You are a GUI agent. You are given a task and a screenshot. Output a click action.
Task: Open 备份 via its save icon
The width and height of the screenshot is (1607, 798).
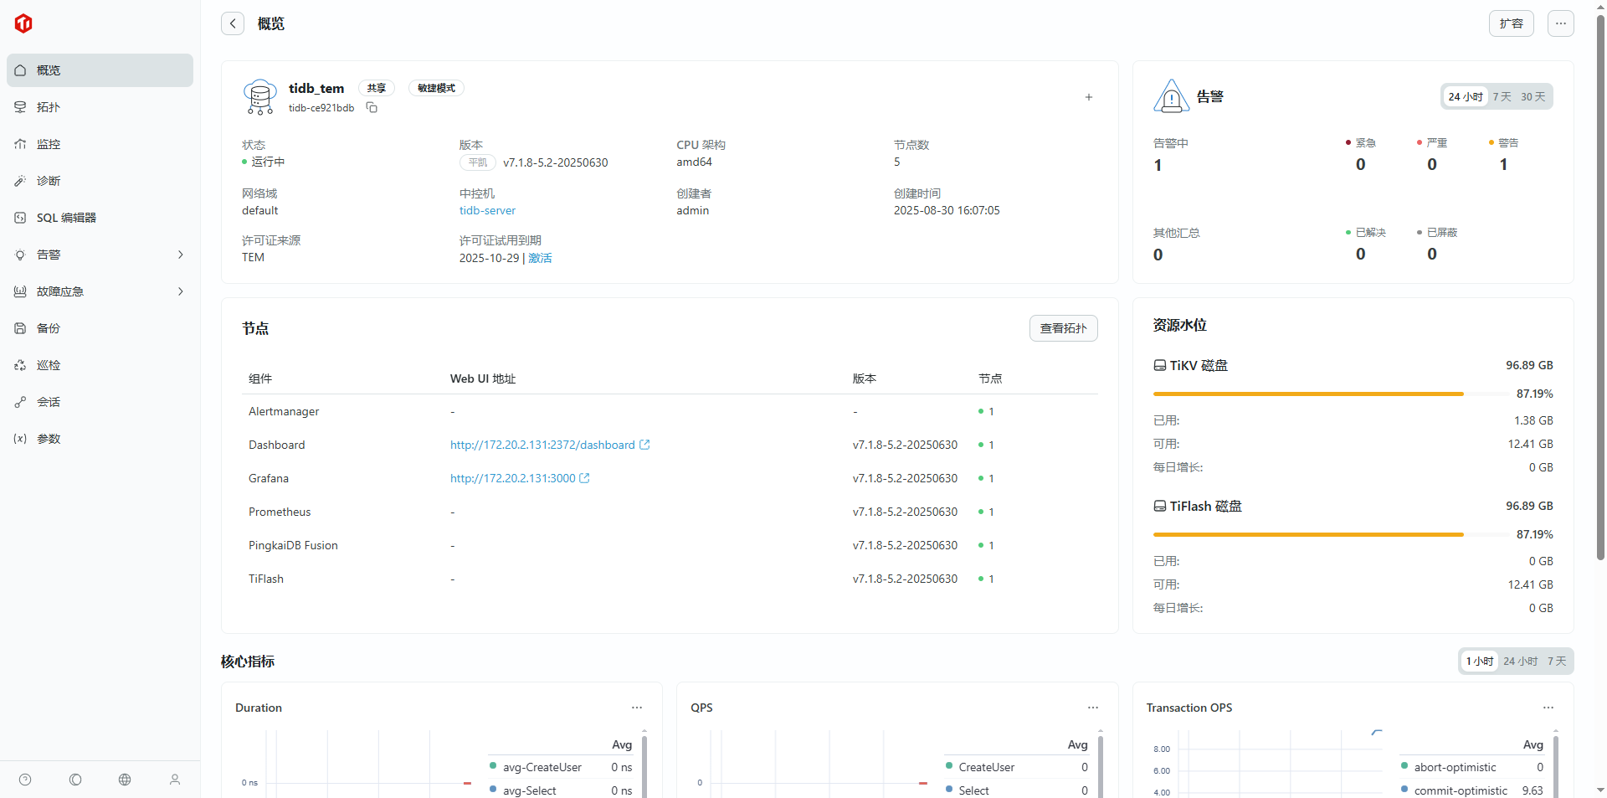20,328
